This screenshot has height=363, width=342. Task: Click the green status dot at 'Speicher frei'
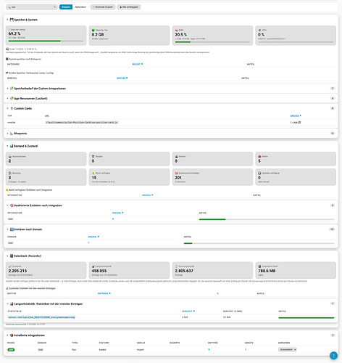tap(93, 30)
